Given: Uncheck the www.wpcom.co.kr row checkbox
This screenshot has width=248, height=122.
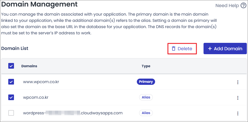Looking at the screenshot, I should click(x=11, y=82).
